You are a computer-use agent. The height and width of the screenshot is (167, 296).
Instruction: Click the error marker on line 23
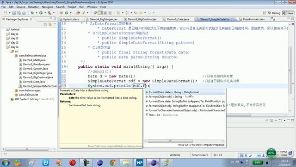point(61,86)
